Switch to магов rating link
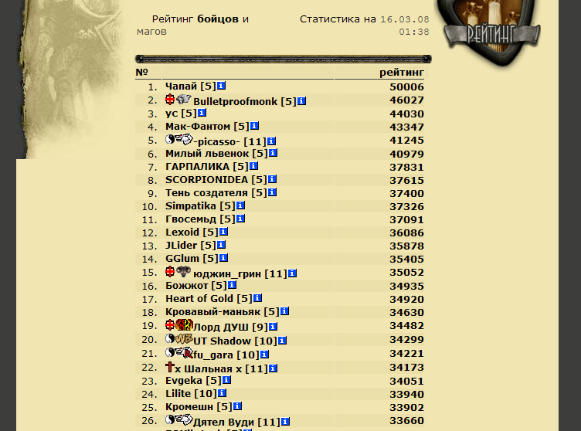581x431 pixels. (152, 32)
